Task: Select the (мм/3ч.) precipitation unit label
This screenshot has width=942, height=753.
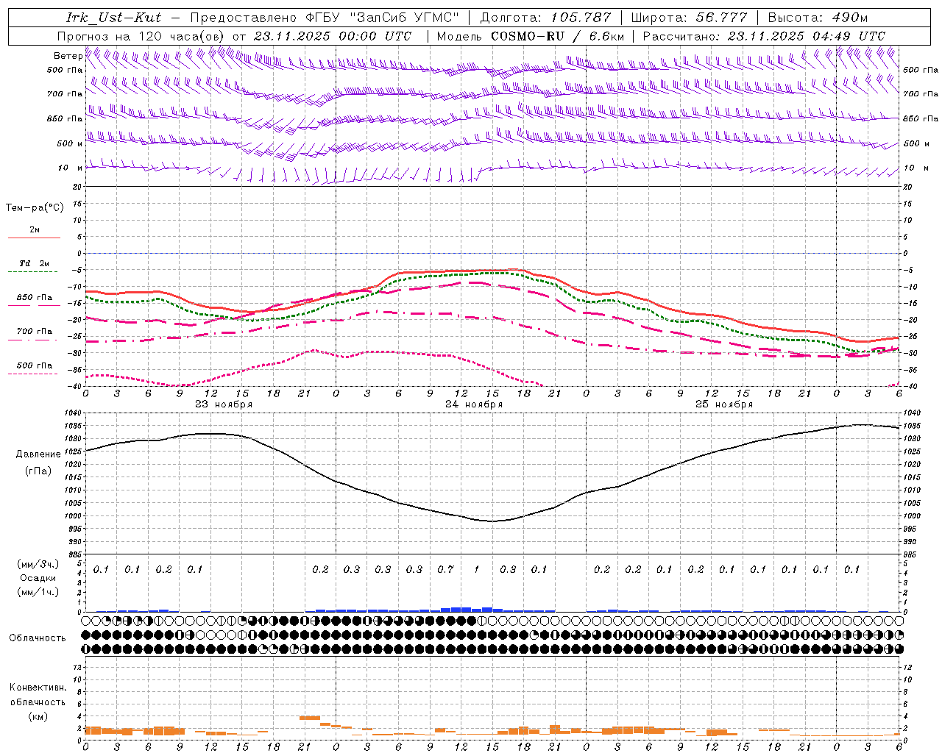Action: point(38,564)
